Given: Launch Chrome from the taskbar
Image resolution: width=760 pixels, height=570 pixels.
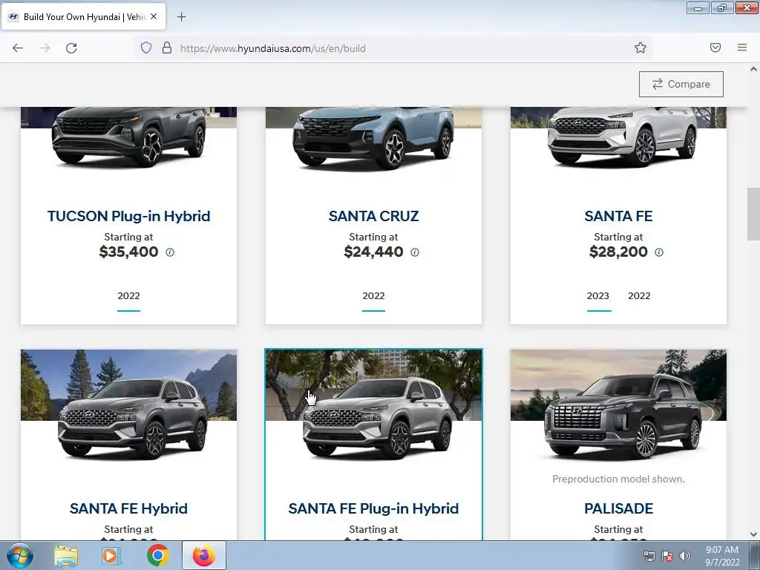Looking at the screenshot, I should [x=158, y=555].
